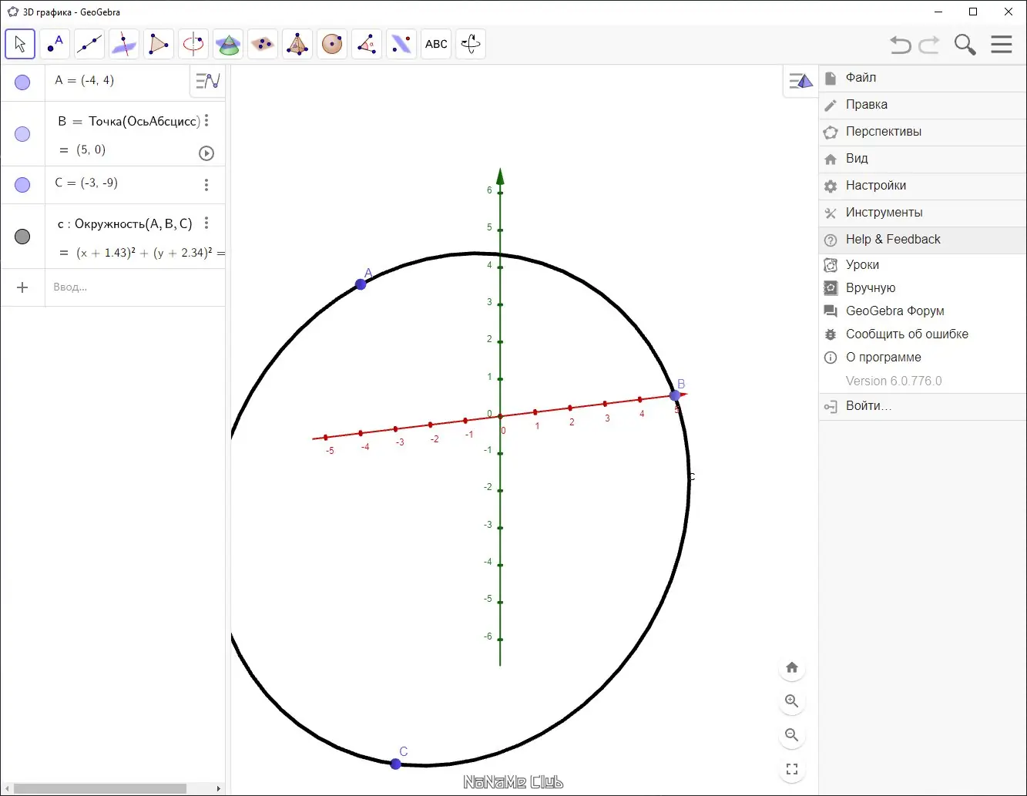Expand the Вид menu section
This screenshot has height=796, width=1027.
[x=923, y=159]
